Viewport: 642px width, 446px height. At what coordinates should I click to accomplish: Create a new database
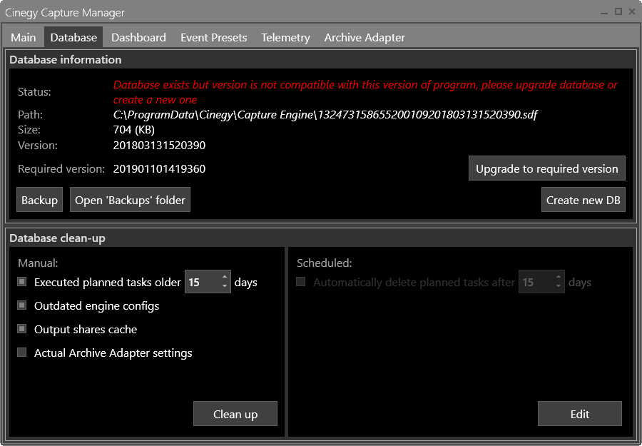(x=583, y=199)
